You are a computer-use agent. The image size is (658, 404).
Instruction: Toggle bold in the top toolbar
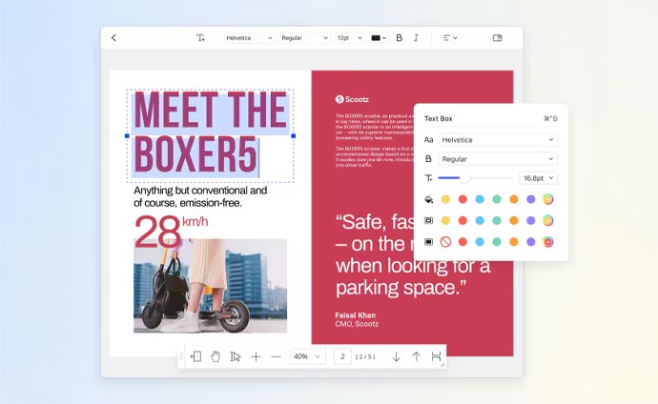click(x=399, y=38)
